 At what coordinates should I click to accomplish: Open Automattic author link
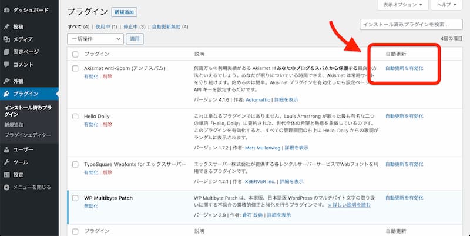point(258,99)
